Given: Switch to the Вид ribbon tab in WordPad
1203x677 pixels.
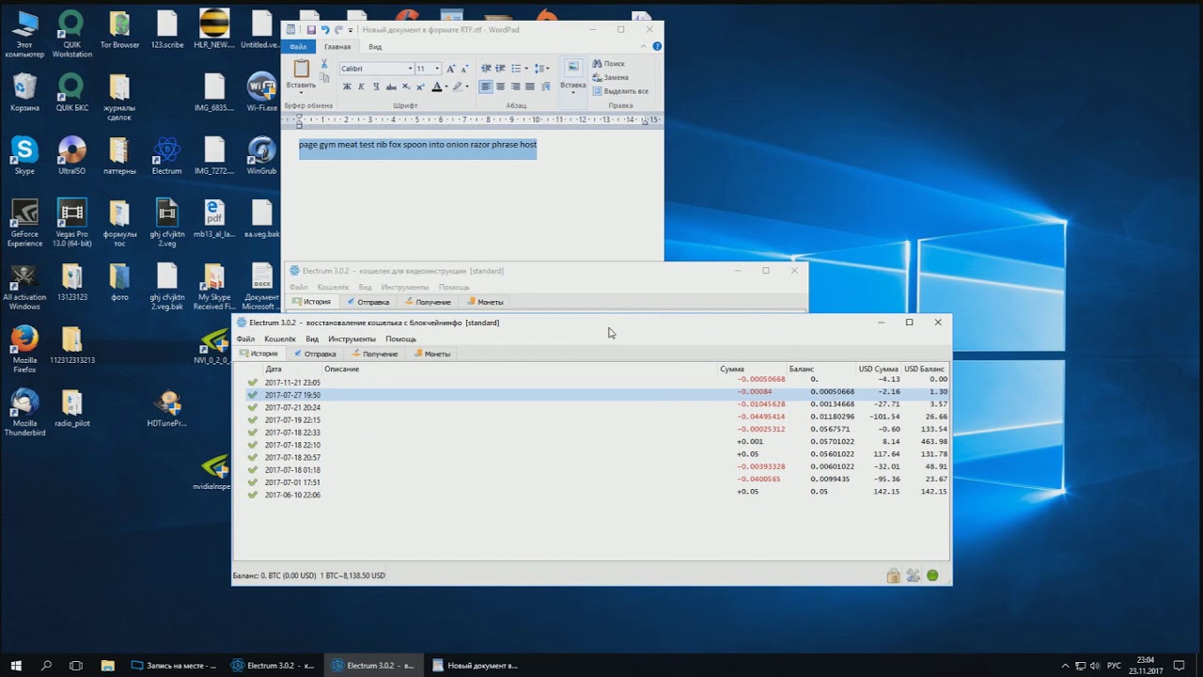Looking at the screenshot, I should (x=375, y=46).
